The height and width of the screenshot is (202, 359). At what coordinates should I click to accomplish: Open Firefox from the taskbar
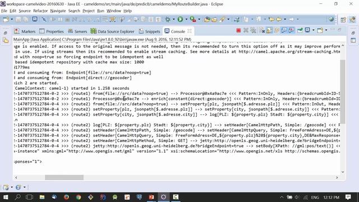pyautogui.click(x=66, y=197)
